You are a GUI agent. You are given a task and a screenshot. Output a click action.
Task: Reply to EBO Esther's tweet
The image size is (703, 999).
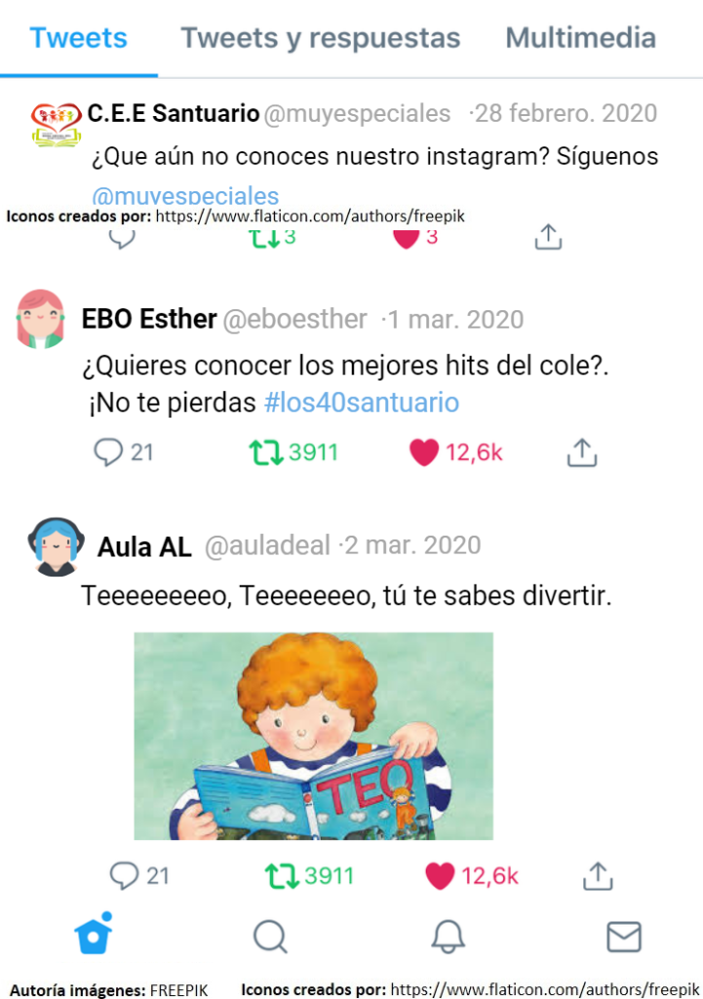point(108,453)
